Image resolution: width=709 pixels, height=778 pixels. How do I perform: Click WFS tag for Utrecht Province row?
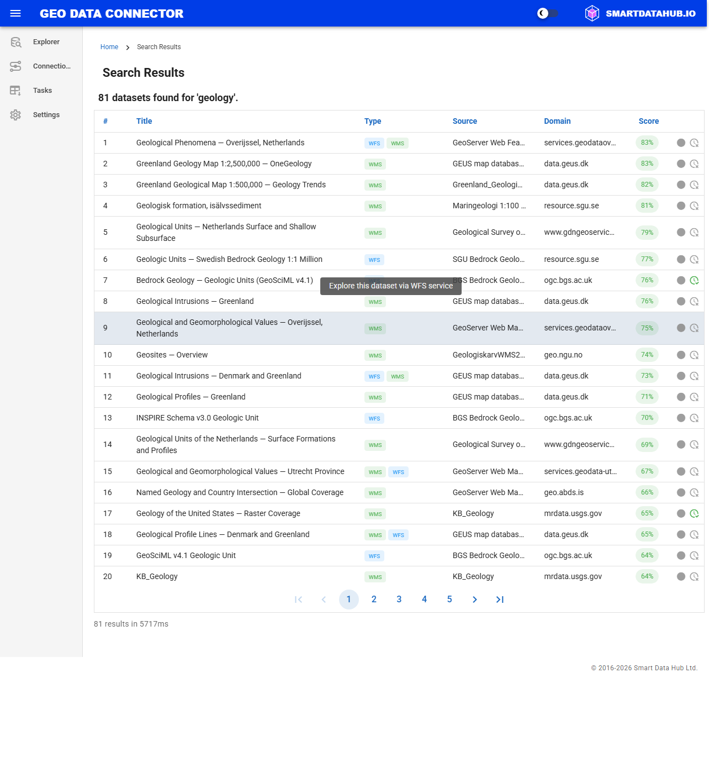[x=399, y=472]
